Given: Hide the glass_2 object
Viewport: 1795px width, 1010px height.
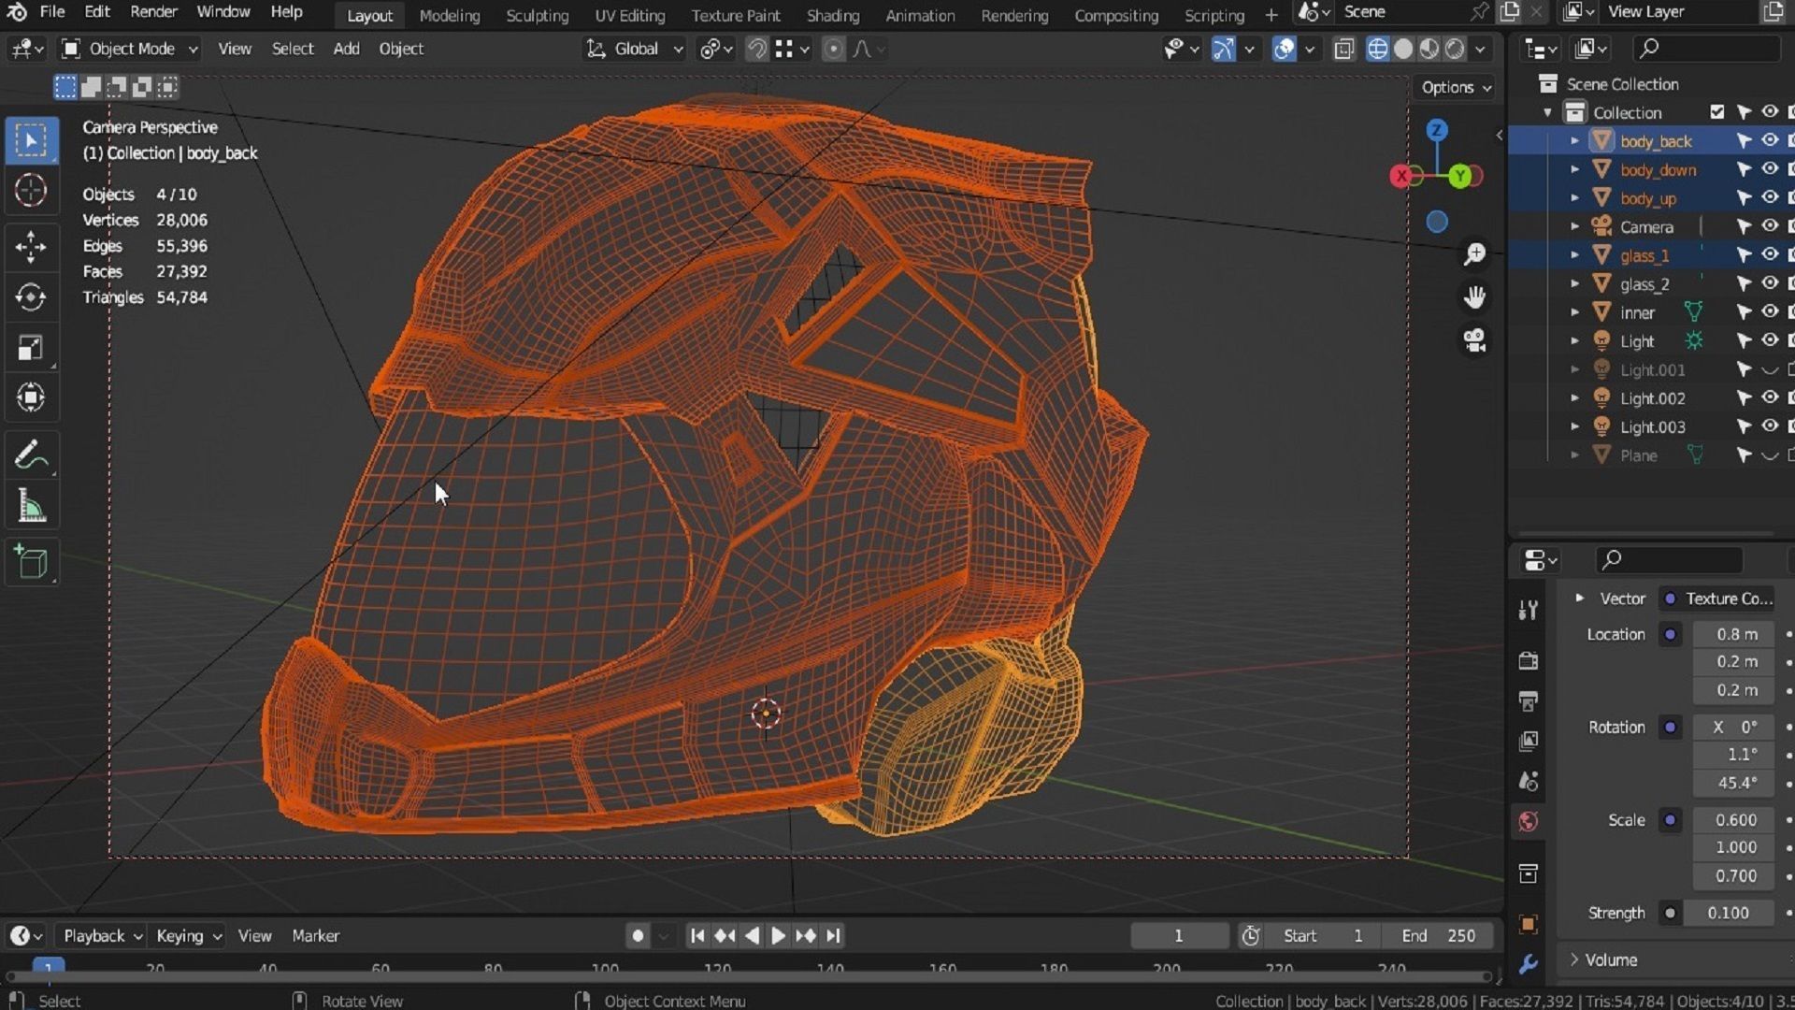Looking at the screenshot, I should click(x=1770, y=283).
